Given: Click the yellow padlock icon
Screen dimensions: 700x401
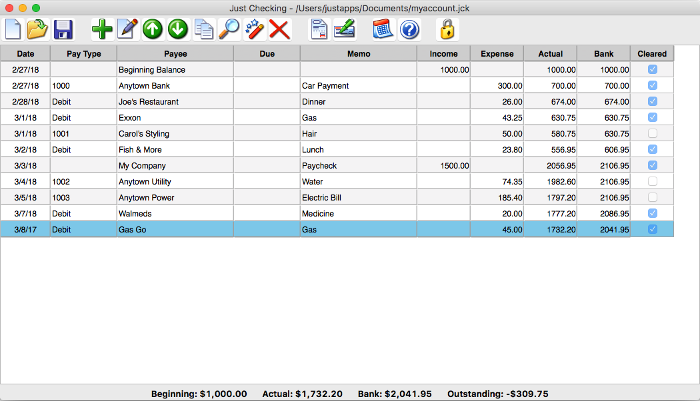Looking at the screenshot, I should [447, 29].
